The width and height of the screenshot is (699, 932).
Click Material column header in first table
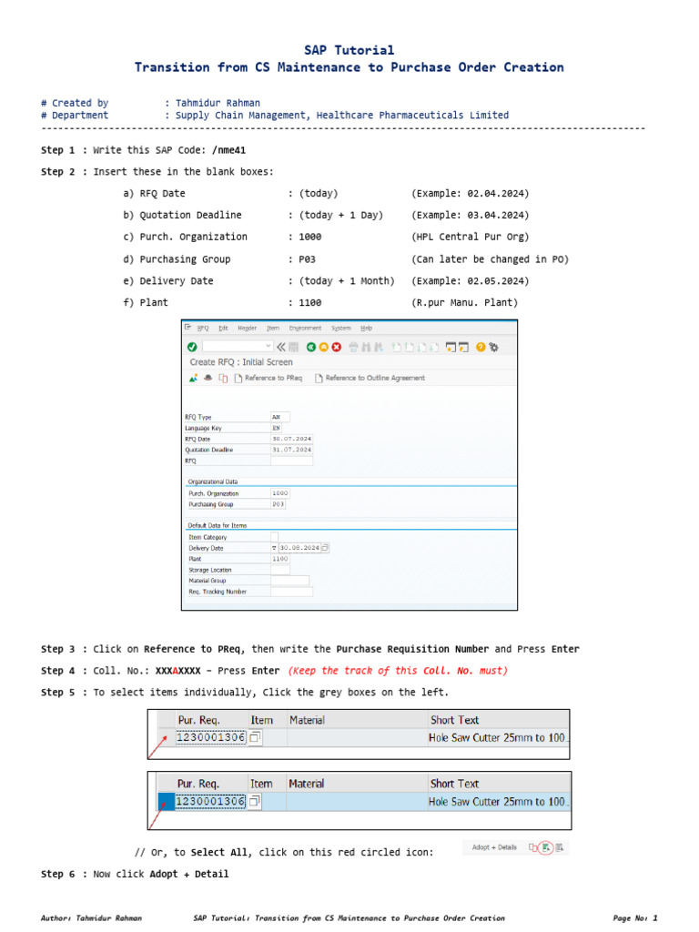click(308, 720)
